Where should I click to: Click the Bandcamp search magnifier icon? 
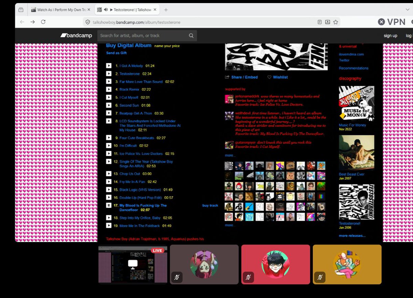pos(191,35)
